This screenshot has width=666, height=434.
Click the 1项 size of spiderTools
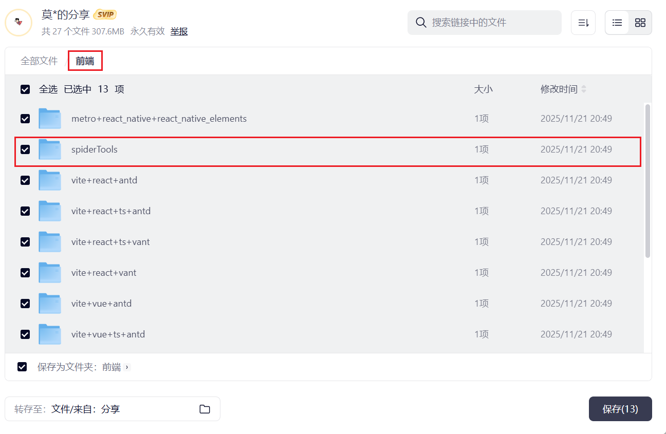click(x=482, y=149)
